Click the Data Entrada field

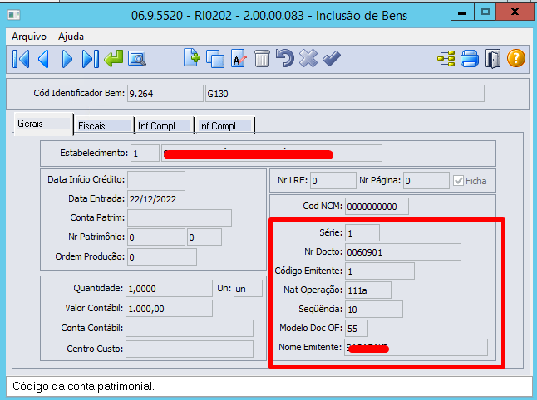coord(156,199)
